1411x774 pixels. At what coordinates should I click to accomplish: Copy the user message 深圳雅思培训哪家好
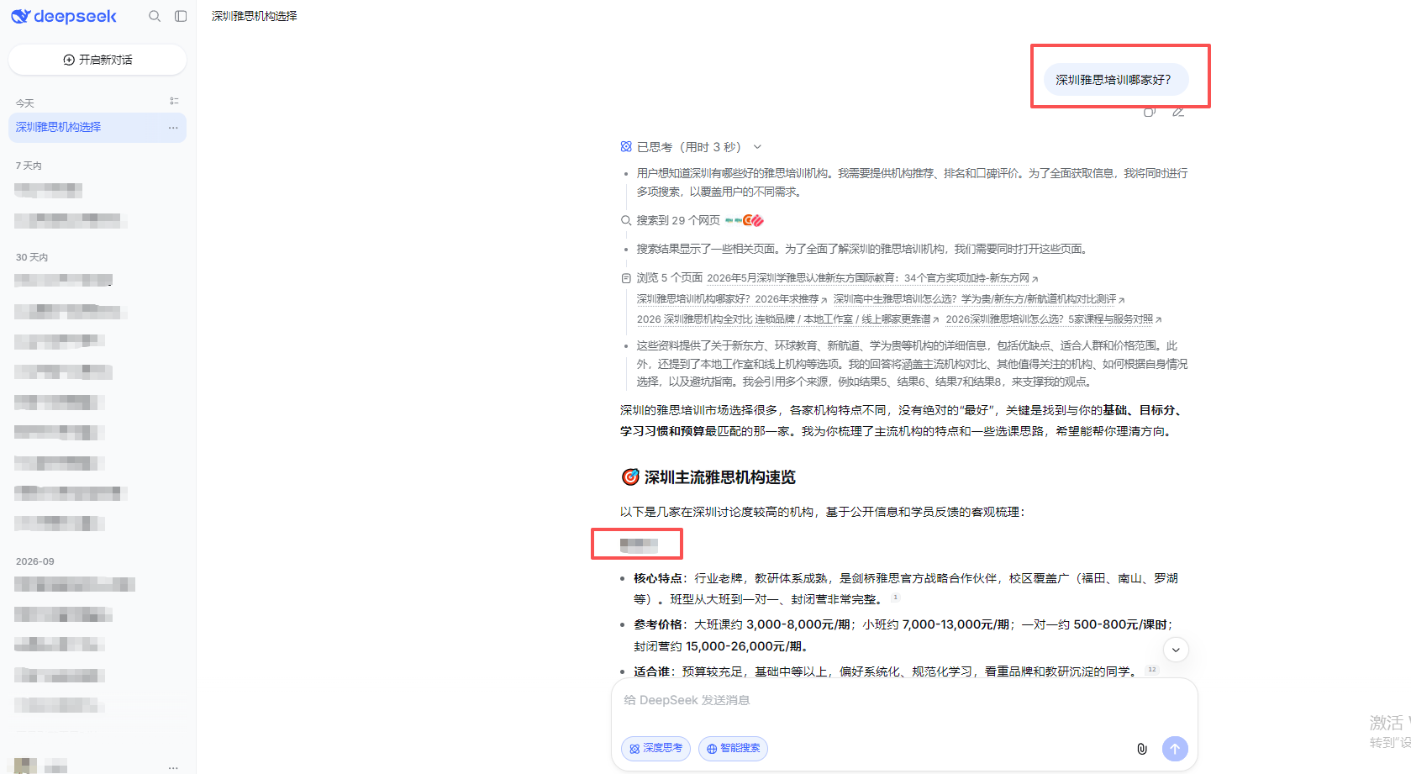pos(1150,112)
